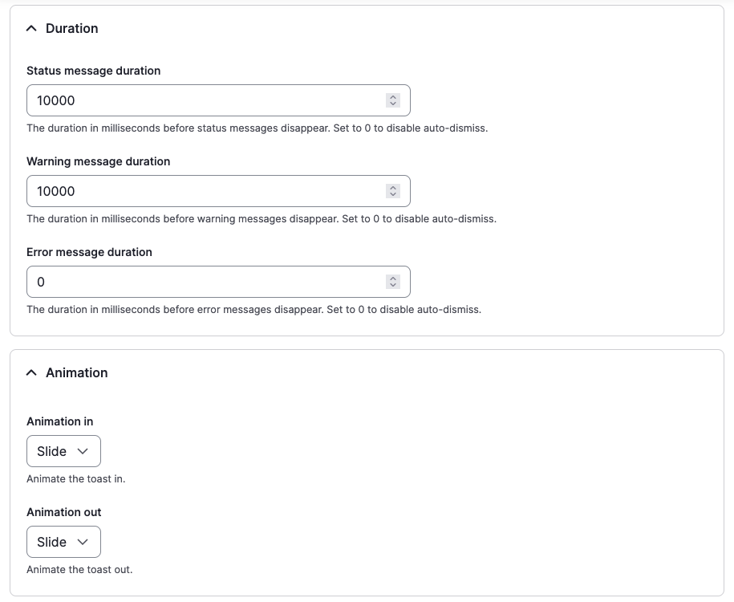Collapse the Animation section
This screenshot has height=602, width=734.
31,372
